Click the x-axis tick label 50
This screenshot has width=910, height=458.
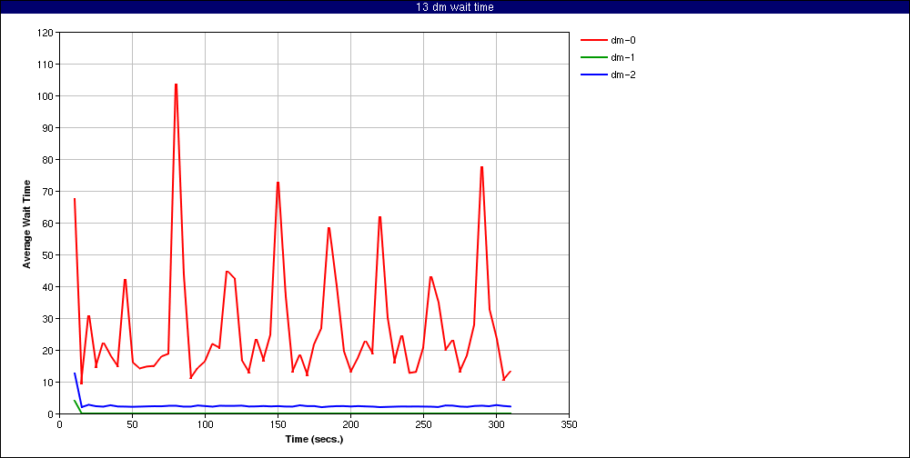(132, 424)
